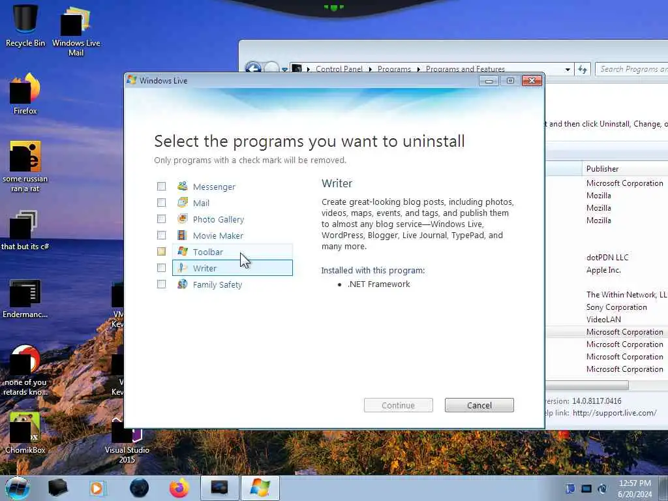The image size is (668, 501).
Task: Select the VideoLAN publisher row
Action: tap(603, 320)
